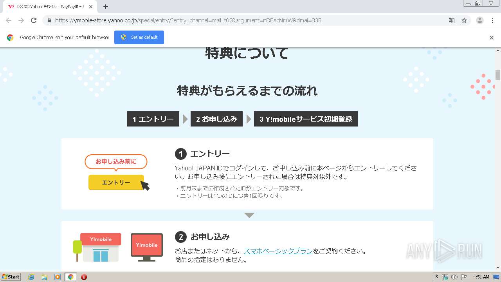
Task: Click step 2 お申し込み label
Action: 216,119
